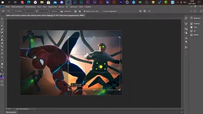Viewport: 203px width, 114px height.
Task: Select the Zoom magnifier tool
Action: [2, 67]
